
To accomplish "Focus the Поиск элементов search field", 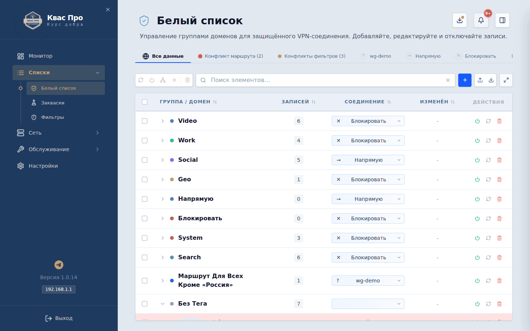I will tap(326, 80).
